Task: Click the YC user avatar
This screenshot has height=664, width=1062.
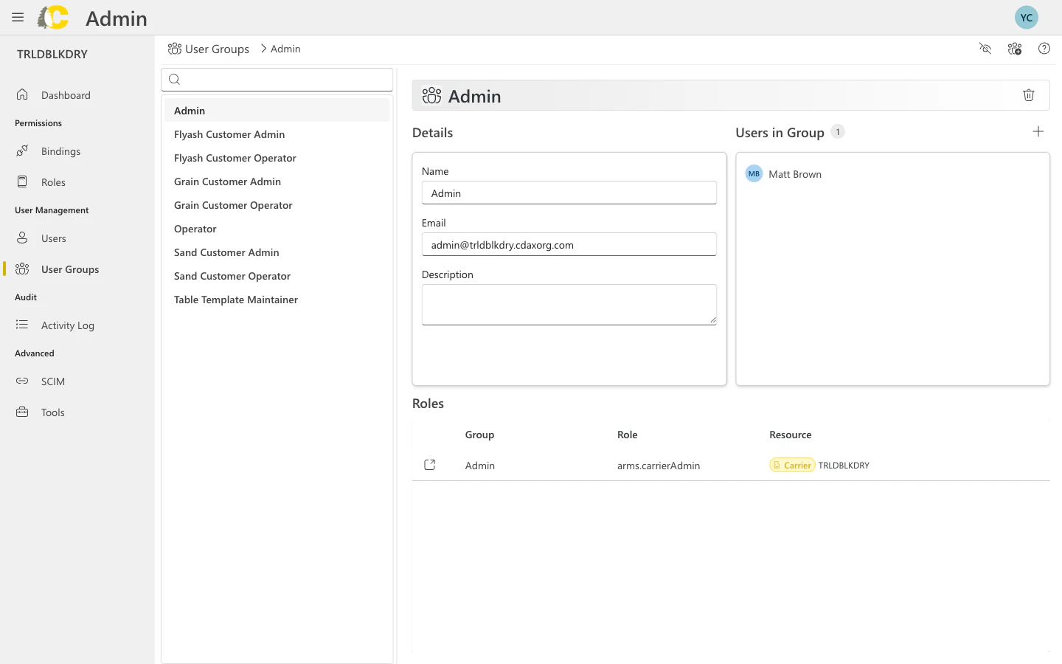Action: click(1026, 16)
